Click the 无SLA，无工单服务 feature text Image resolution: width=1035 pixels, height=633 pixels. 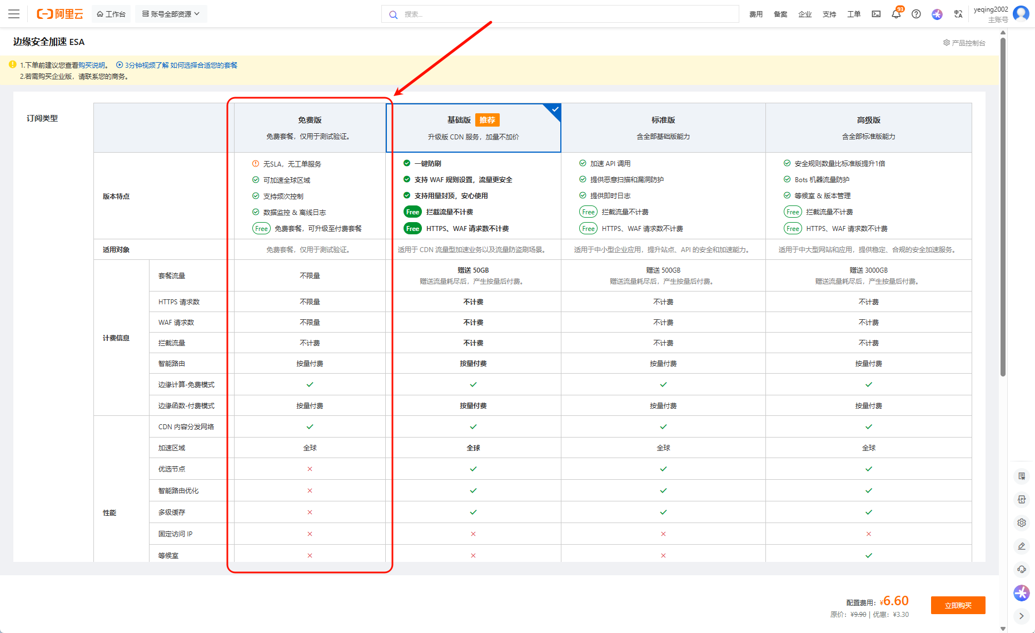[292, 164]
